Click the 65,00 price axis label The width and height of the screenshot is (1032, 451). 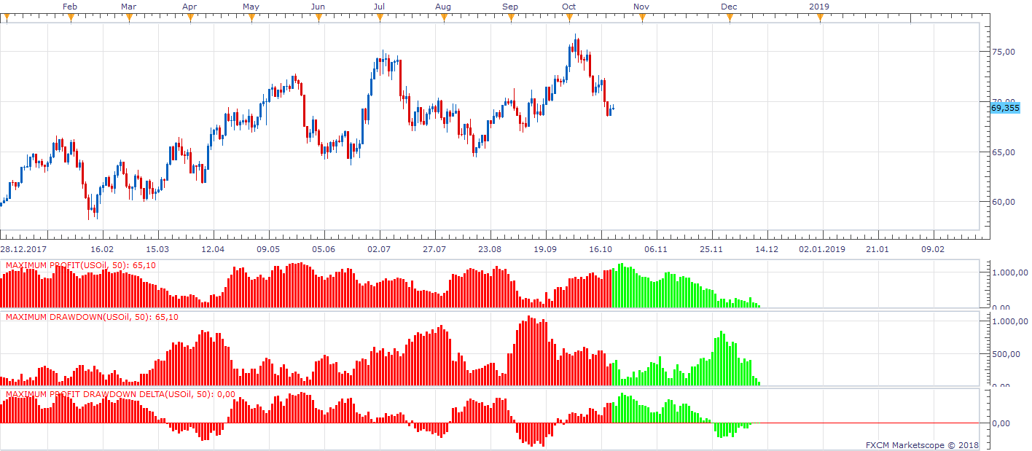(1004, 152)
